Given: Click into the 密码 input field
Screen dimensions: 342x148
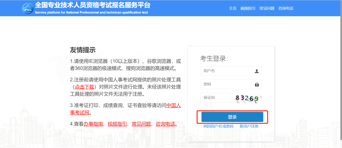Looking at the screenshot, I should point(226,84).
